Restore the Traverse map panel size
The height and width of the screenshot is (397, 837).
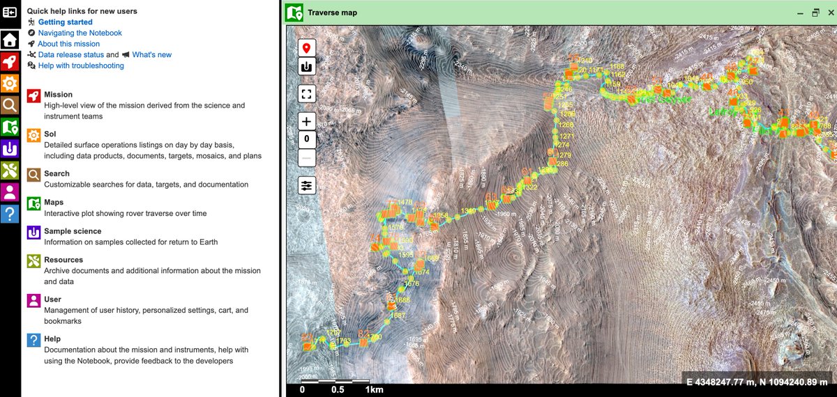coord(815,13)
